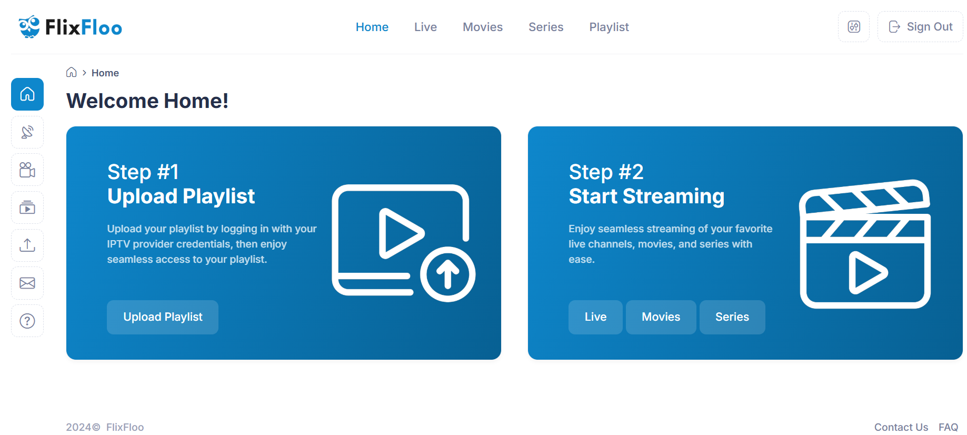Open Live in top navigation
The width and height of the screenshot is (967, 435).
[x=425, y=27]
